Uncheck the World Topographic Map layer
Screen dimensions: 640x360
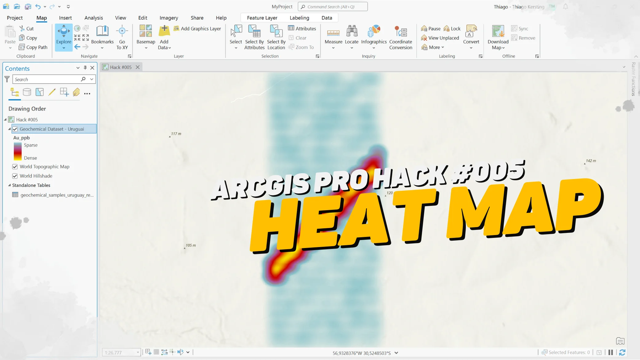pos(15,166)
